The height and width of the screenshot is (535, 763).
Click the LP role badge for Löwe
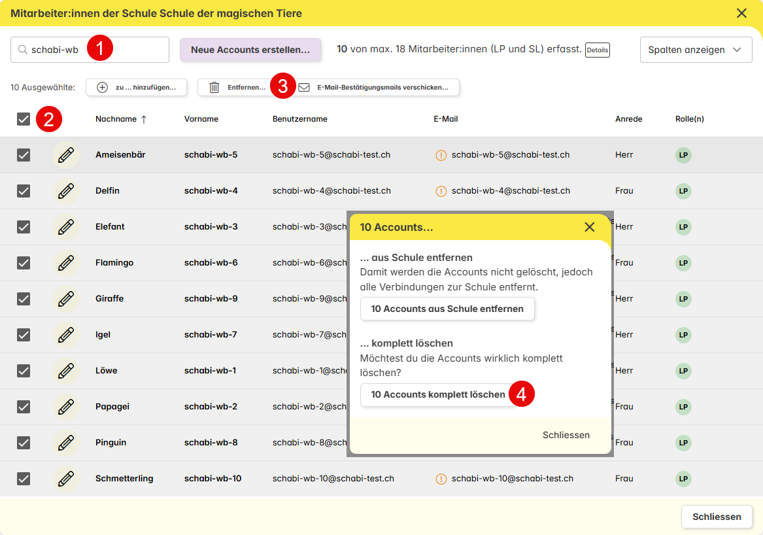point(683,371)
